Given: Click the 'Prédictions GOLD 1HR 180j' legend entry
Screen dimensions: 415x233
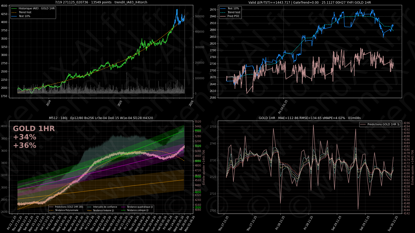Looking at the screenshot, I should click(69, 207).
